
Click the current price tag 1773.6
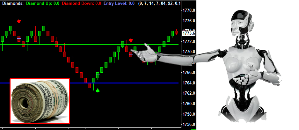189,33
